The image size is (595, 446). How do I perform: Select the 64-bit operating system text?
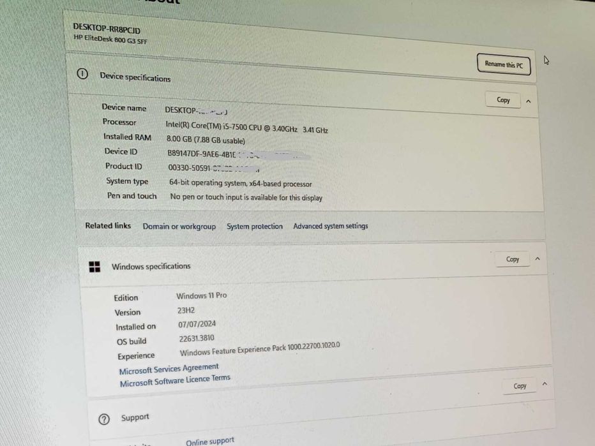point(241,183)
